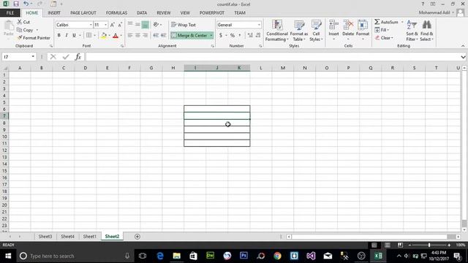Toggle Underline formatting
Viewport: 468px width, 263px height.
(74, 35)
